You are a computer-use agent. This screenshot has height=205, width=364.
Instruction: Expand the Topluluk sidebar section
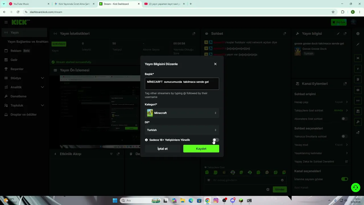point(24,105)
